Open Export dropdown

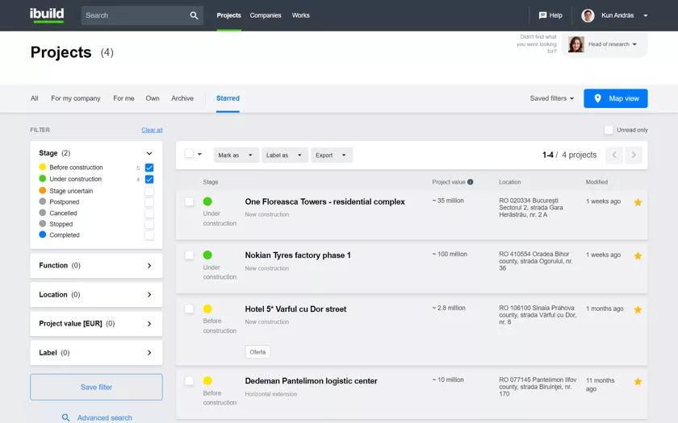pos(332,155)
